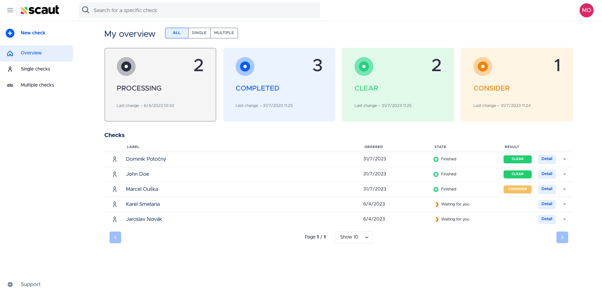Select the ALL filter toggle
602x295 pixels.
[x=177, y=33]
